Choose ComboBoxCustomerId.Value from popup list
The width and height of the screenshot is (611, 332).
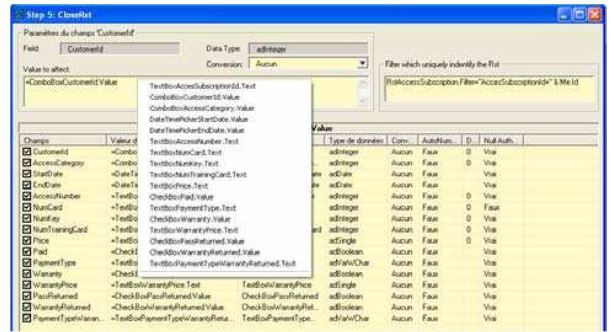pos(195,97)
